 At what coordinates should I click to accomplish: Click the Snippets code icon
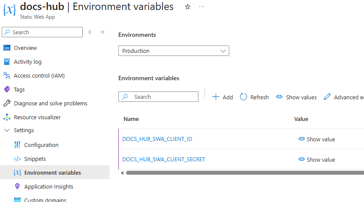[x=17, y=159]
